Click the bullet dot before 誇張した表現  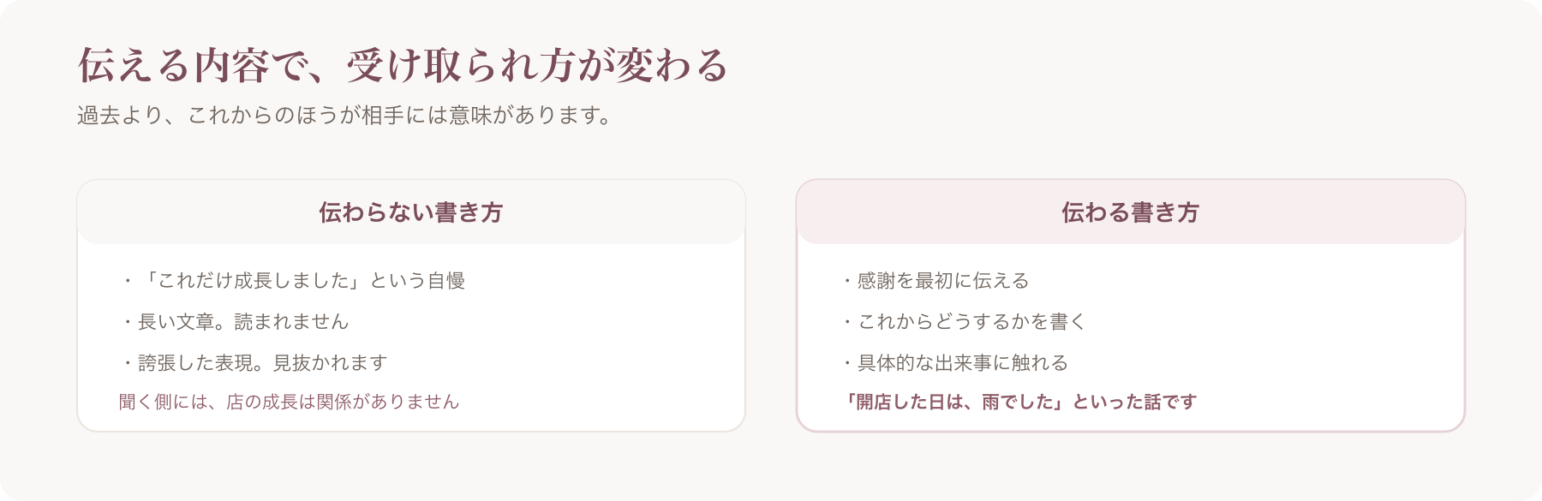[128, 363]
